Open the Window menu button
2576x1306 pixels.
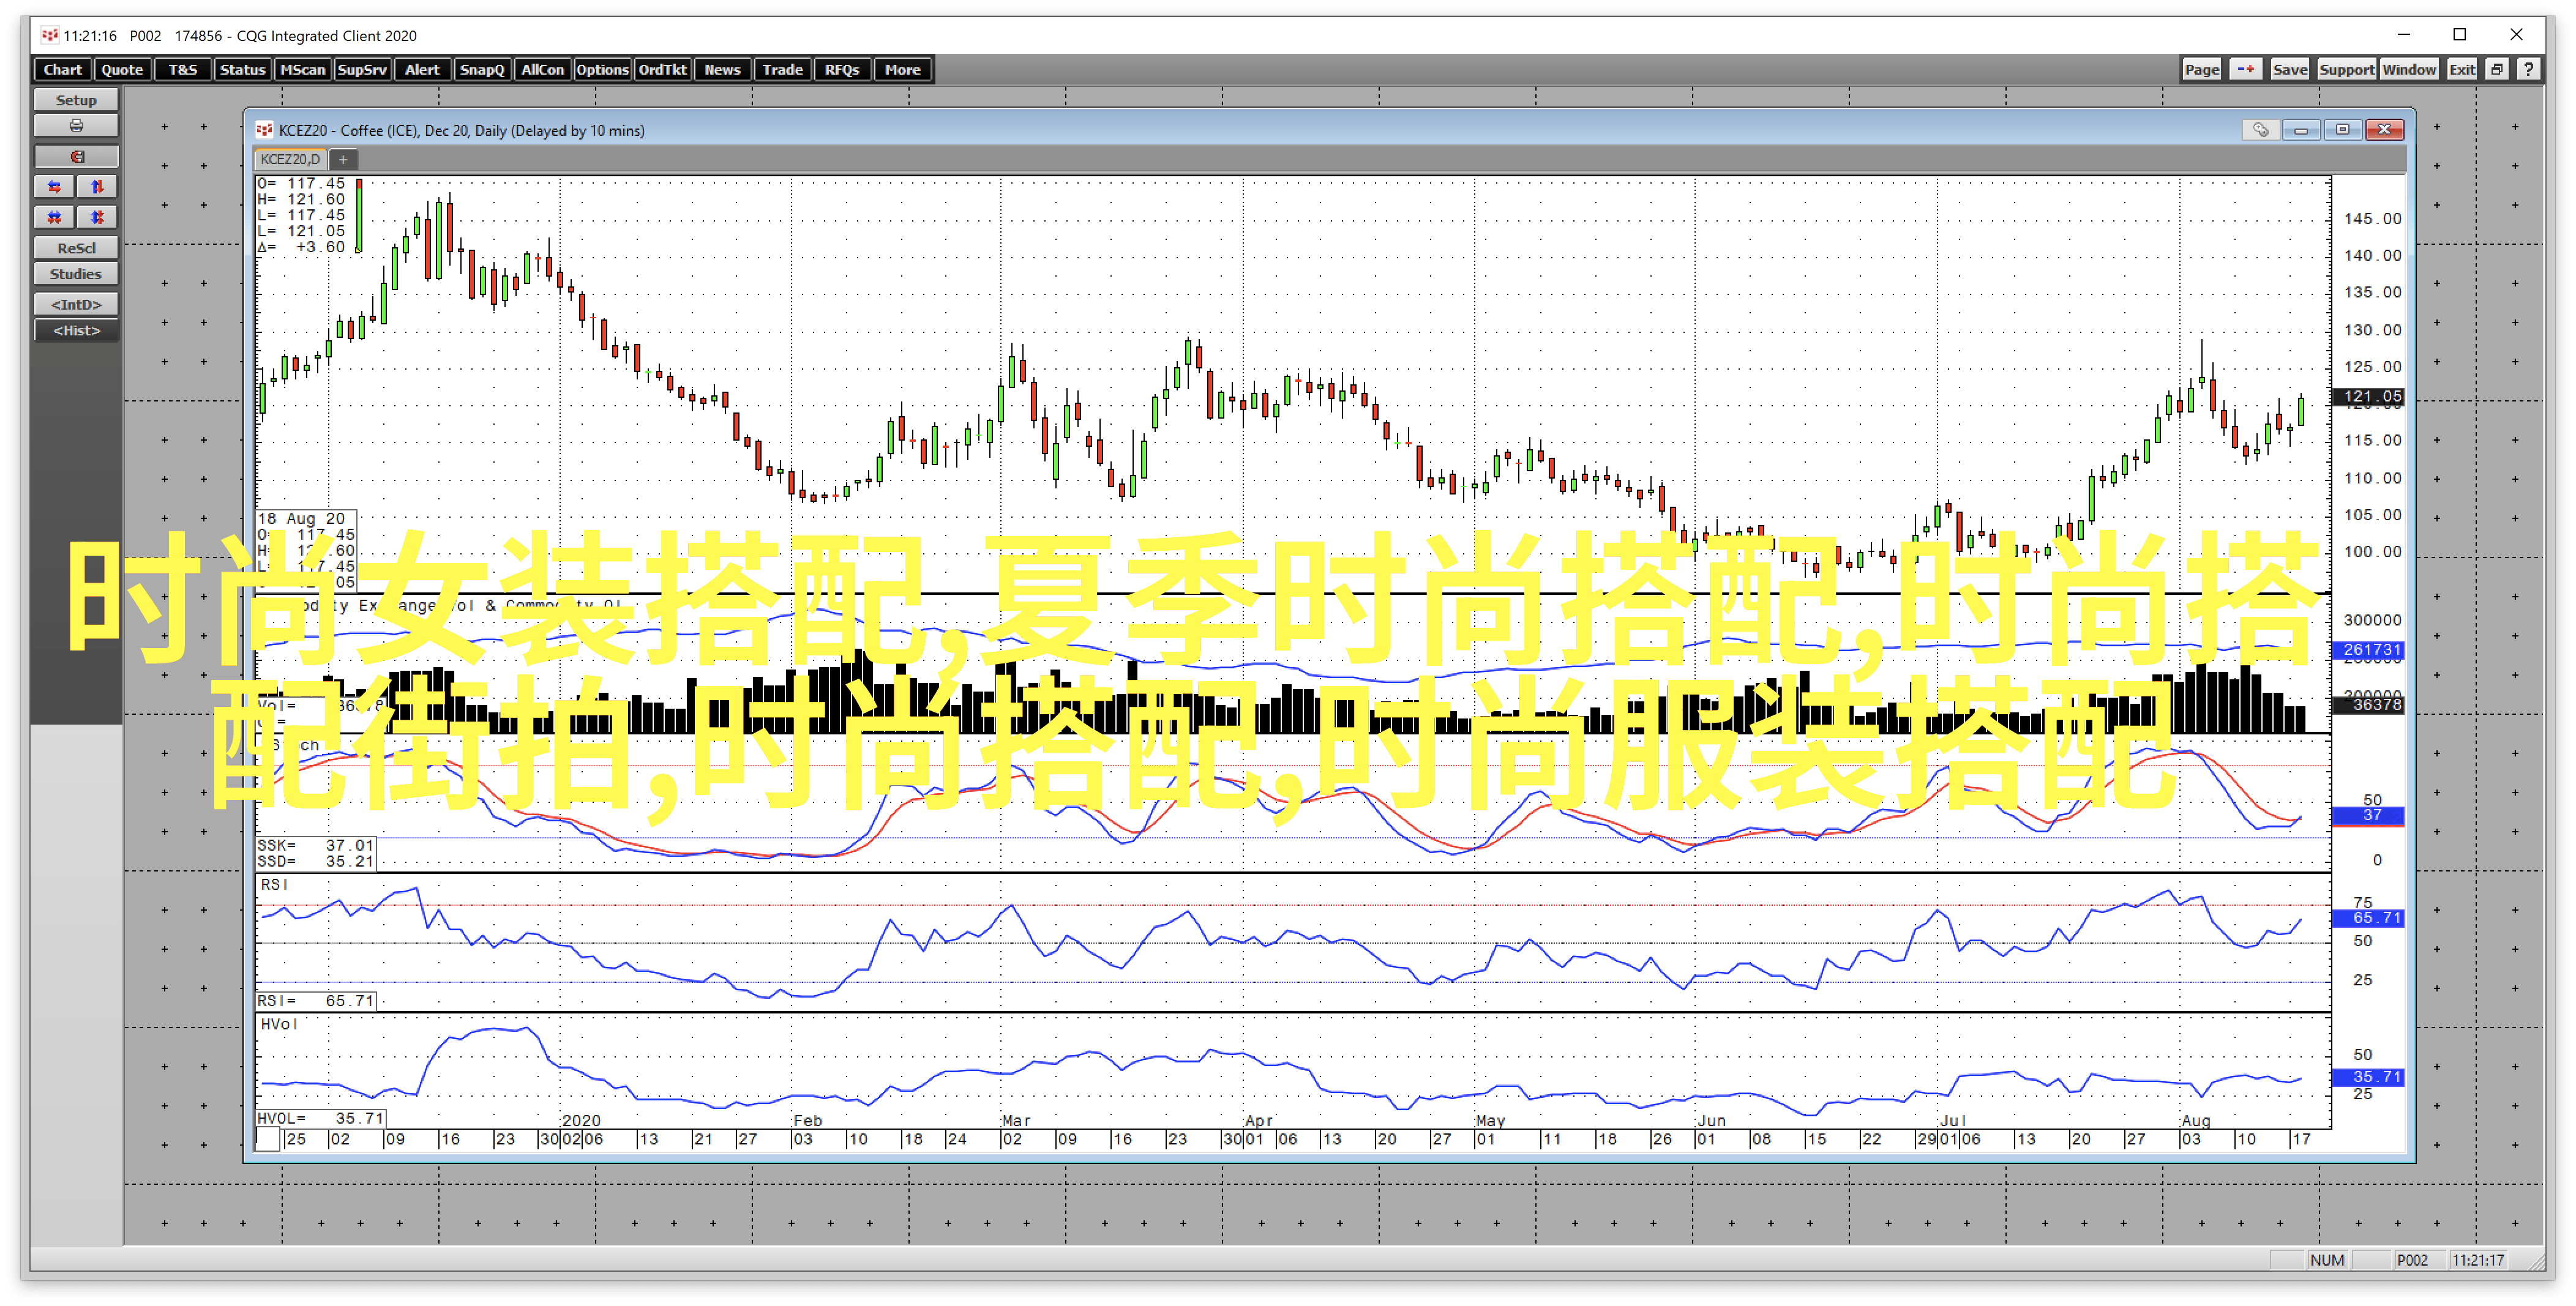[2408, 69]
